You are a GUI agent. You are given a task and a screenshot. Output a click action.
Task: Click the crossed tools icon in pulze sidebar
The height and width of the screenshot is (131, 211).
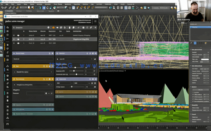[x=8, y=107]
